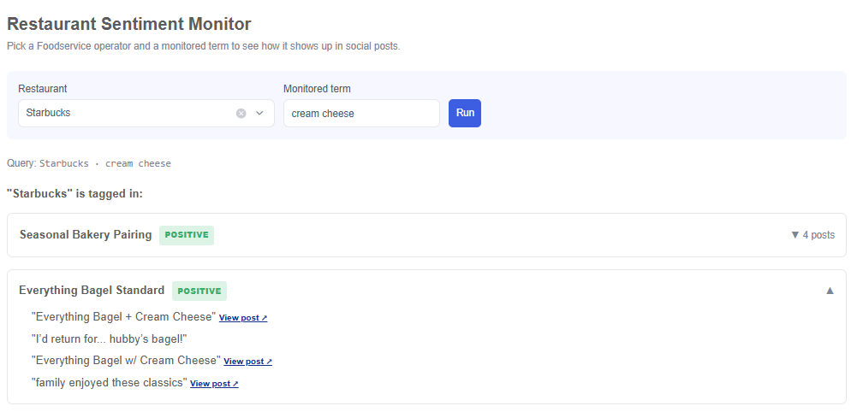Viewport: 857px width, 412px height.
Task: Click the Restaurant field label
Action: [43, 88]
